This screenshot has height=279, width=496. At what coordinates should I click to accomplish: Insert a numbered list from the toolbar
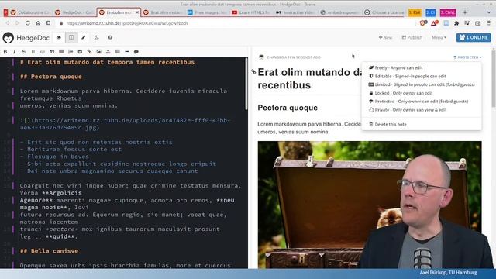point(71,52)
